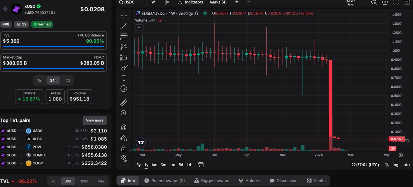Image resolution: width=413 pixels, height=187 pixels.
Task: Select the 1d time range
Action: [x=189, y=165]
